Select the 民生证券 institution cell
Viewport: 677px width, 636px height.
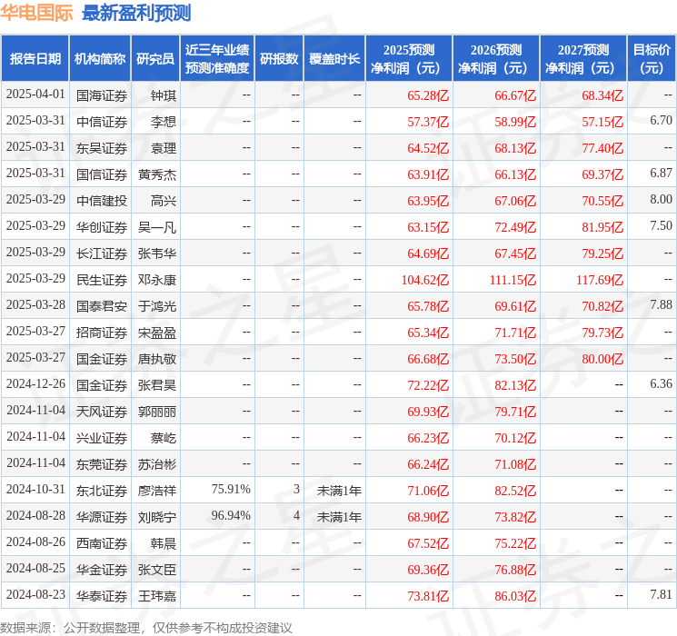pos(102,280)
